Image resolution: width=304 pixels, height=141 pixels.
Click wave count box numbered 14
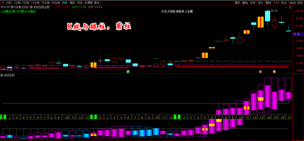[x=267, y=117]
